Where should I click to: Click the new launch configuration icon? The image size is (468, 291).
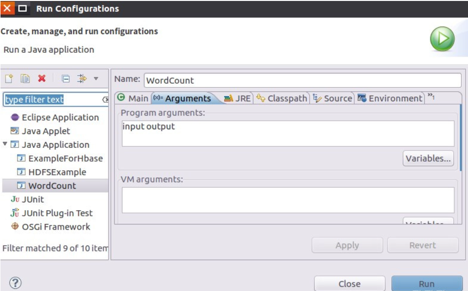click(10, 78)
